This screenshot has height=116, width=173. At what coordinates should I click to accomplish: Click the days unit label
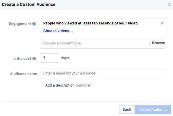tap(65, 58)
